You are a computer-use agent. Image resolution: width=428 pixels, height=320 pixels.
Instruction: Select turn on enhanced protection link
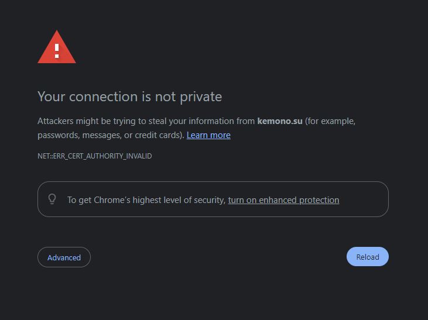click(x=283, y=200)
